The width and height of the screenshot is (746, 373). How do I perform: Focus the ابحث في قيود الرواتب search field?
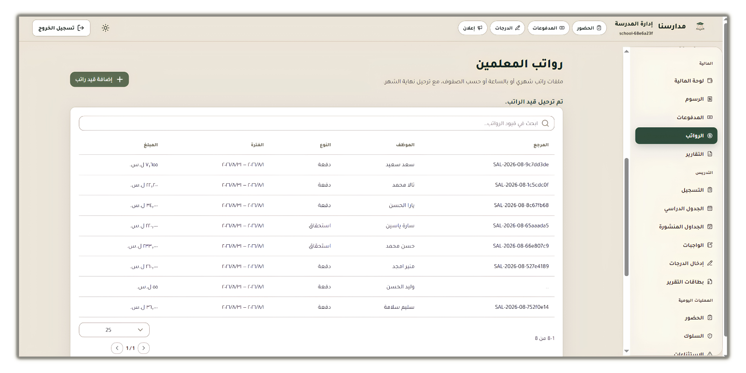coord(317,123)
